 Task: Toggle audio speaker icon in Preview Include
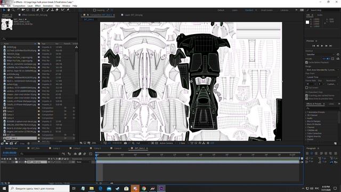[x=328, y=59]
